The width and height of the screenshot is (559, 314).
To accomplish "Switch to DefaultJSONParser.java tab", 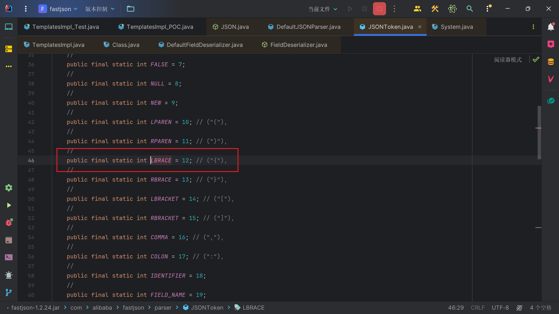I will click(304, 27).
